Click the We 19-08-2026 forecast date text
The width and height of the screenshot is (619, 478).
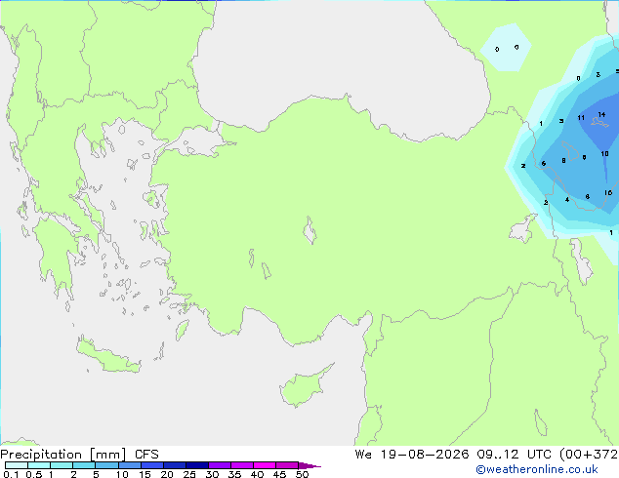(x=412, y=455)
